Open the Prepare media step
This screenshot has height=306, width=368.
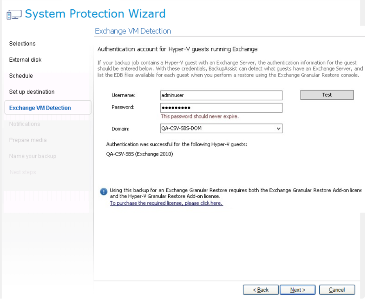tap(28, 140)
